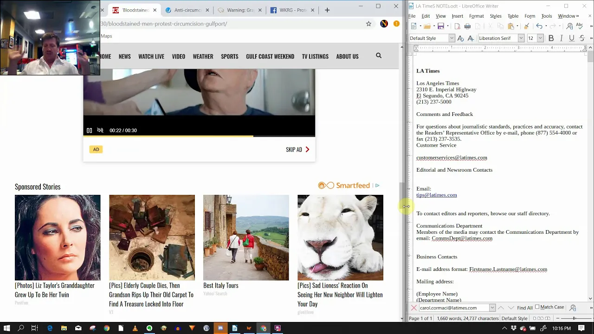This screenshot has height=334, width=594.
Task: Open Discord from the taskbar
Action: tap(220, 328)
